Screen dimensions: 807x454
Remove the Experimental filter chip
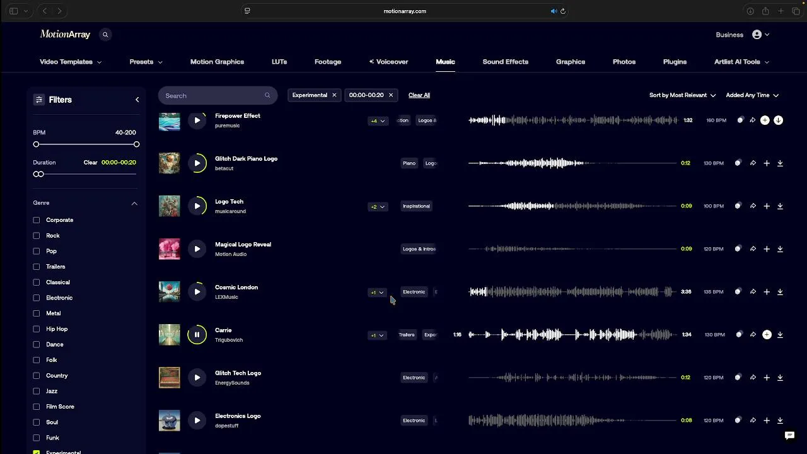pos(334,95)
